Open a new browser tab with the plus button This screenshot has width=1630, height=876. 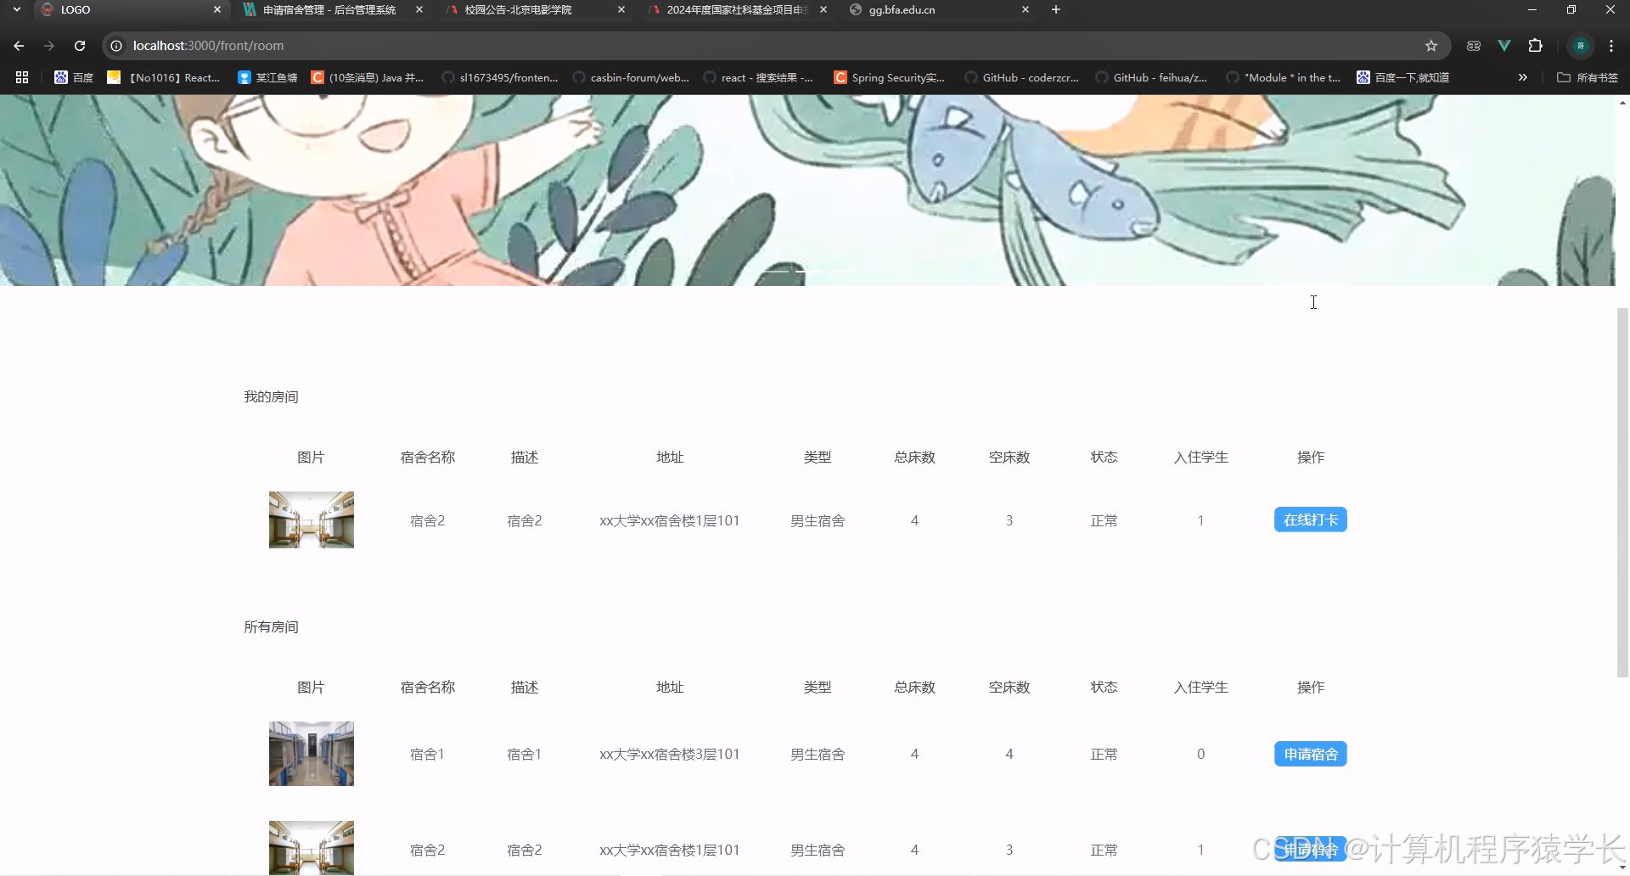point(1055,9)
